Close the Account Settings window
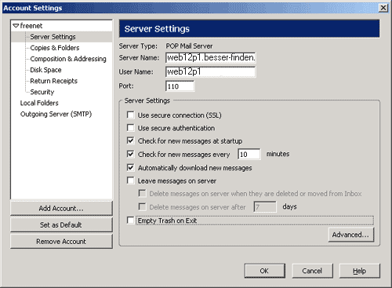392x288 pixels. (383, 8)
